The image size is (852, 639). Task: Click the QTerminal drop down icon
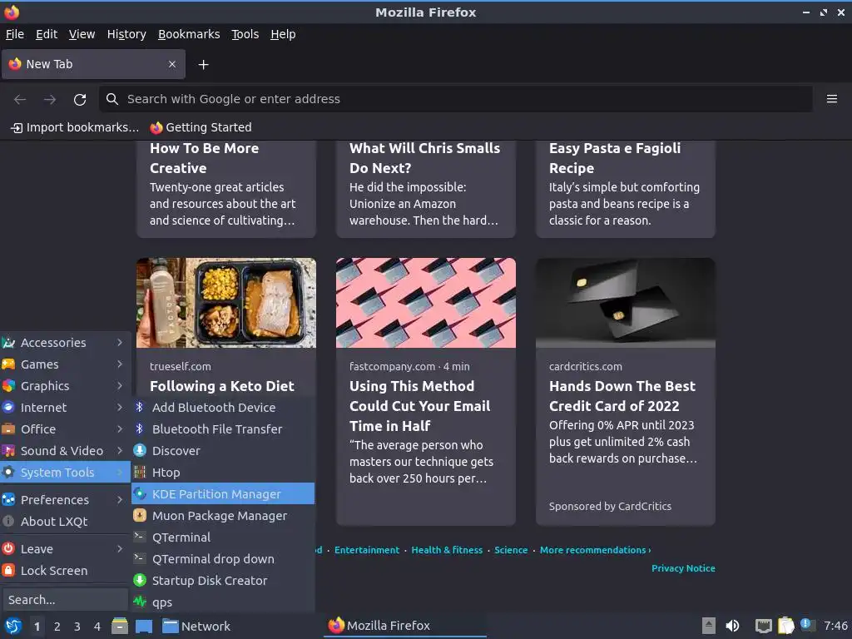pyautogui.click(x=140, y=558)
